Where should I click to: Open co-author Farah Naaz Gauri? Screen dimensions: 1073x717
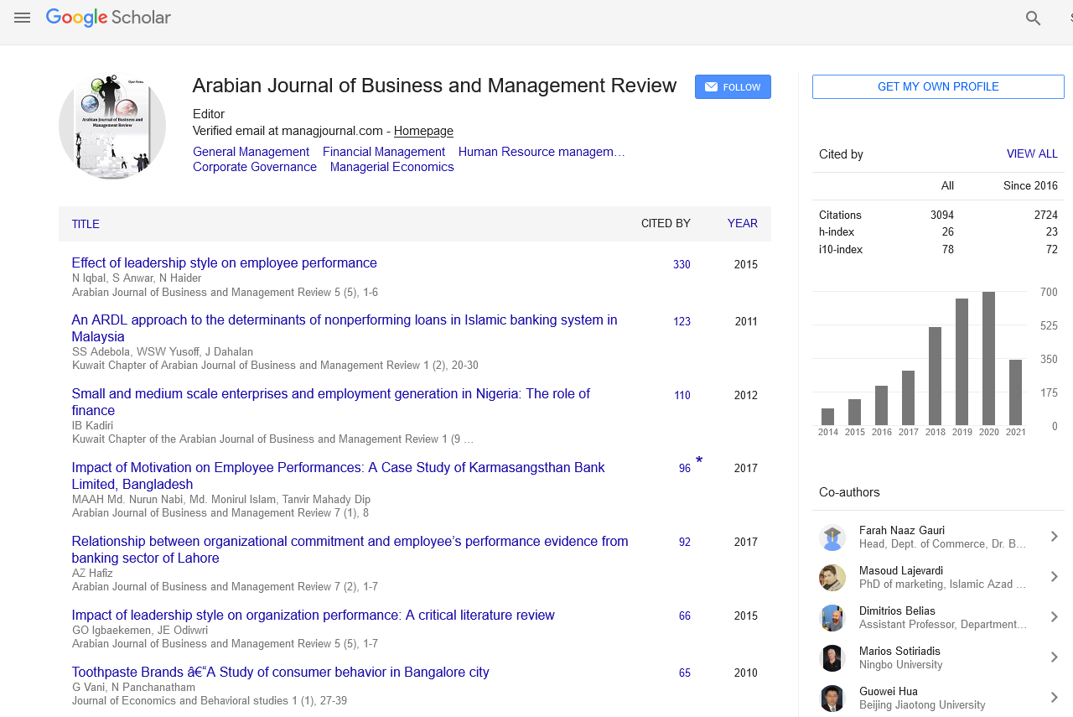click(902, 531)
